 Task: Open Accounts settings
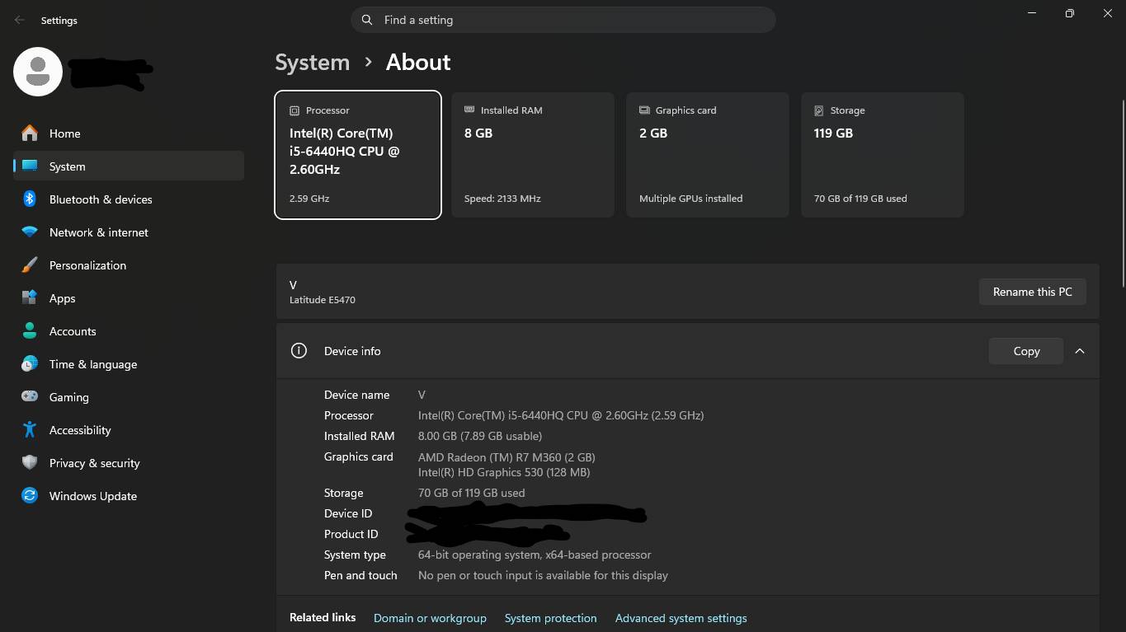(x=129, y=331)
